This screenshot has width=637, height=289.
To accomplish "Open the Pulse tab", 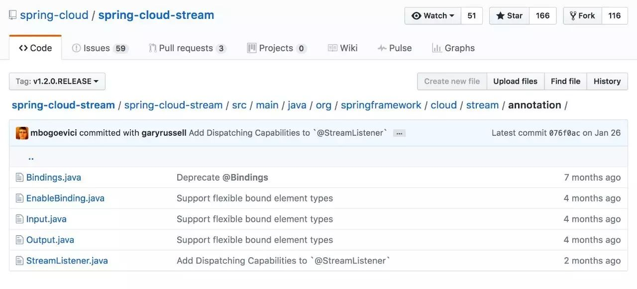I will (395, 48).
